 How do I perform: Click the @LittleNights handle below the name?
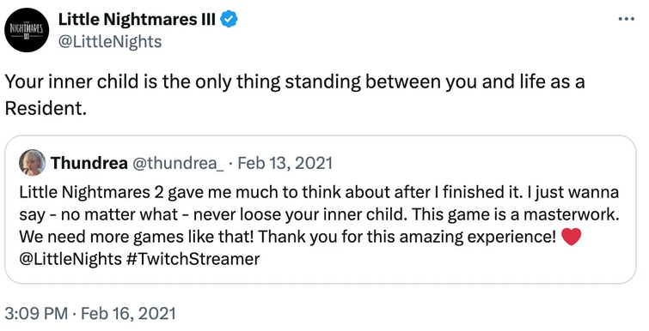[110, 42]
